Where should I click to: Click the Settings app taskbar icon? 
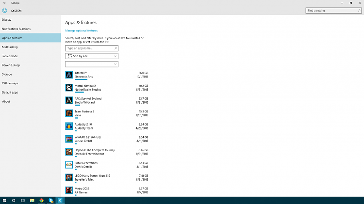(x=60, y=200)
